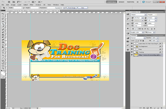Open the tracking -25 dropdown
Screen dimensions: 166x109
point(156,20)
